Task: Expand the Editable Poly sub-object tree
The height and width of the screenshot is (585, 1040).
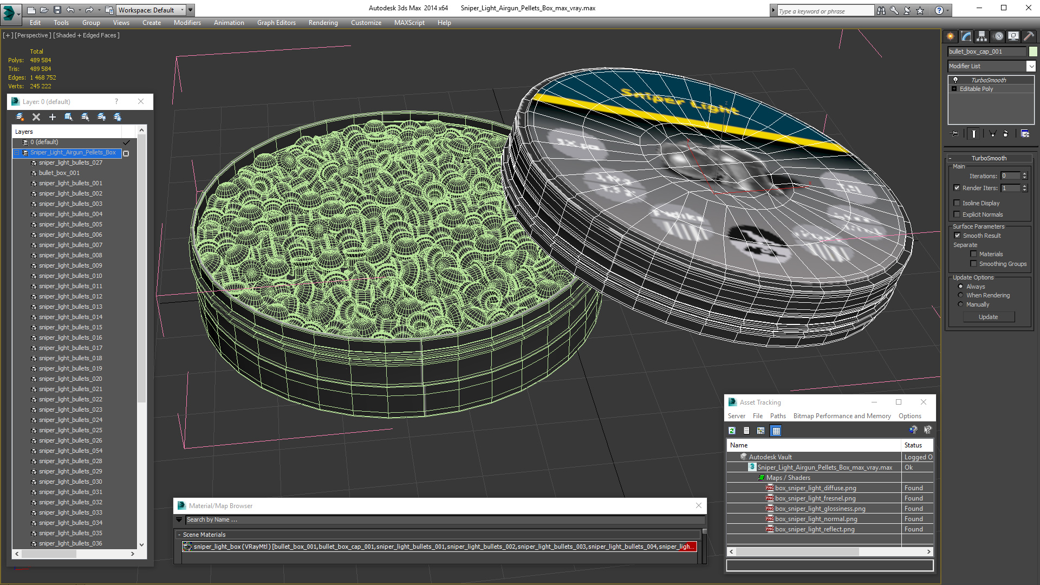Action: (x=954, y=89)
